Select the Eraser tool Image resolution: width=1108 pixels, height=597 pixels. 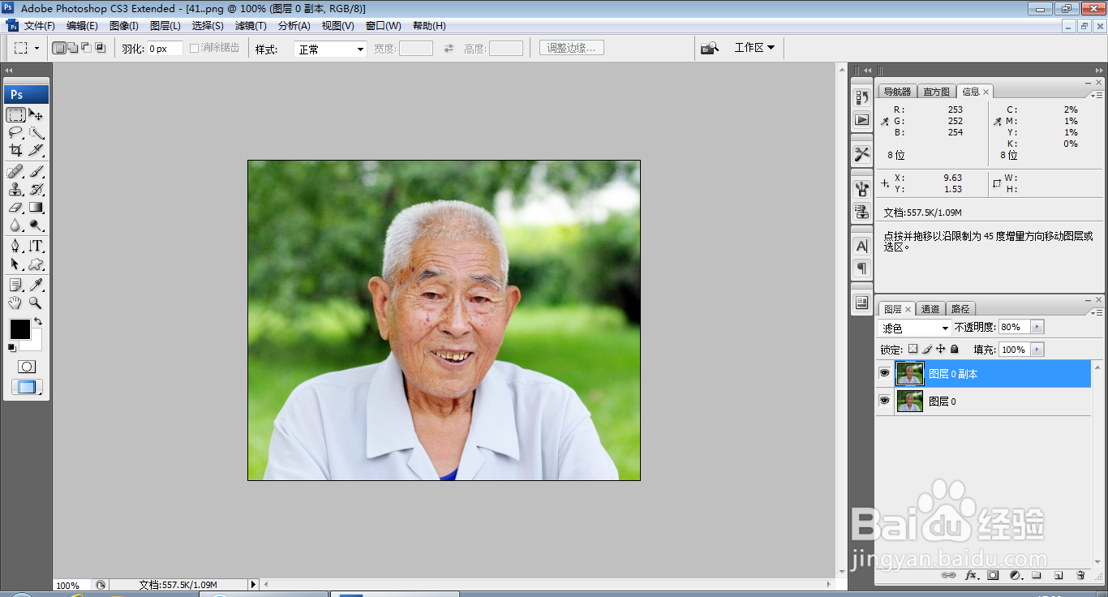tap(16, 208)
